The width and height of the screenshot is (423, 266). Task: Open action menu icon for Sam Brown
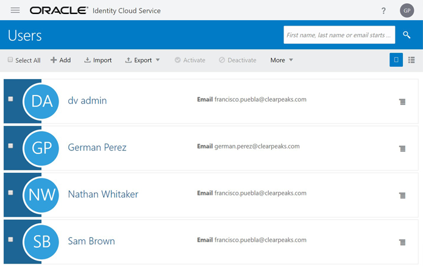click(x=402, y=242)
